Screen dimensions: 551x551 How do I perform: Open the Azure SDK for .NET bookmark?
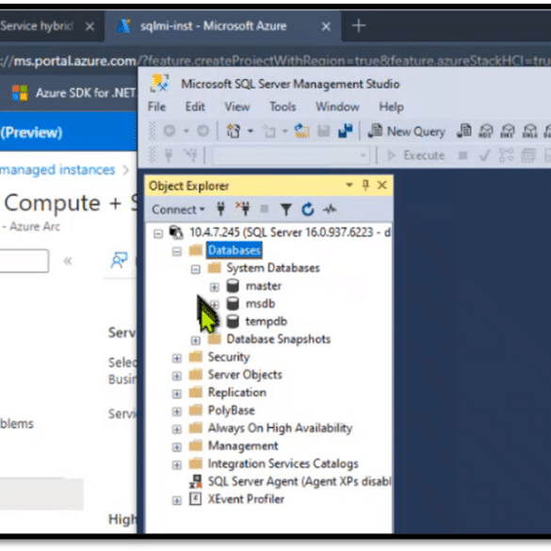(x=73, y=93)
